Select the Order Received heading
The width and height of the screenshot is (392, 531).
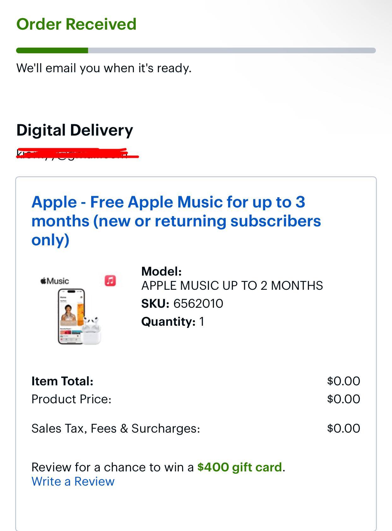click(x=76, y=24)
